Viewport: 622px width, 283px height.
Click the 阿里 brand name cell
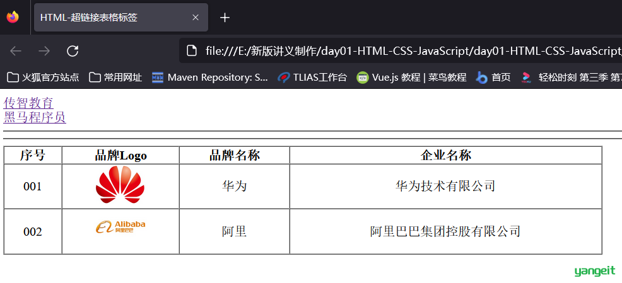(x=235, y=231)
